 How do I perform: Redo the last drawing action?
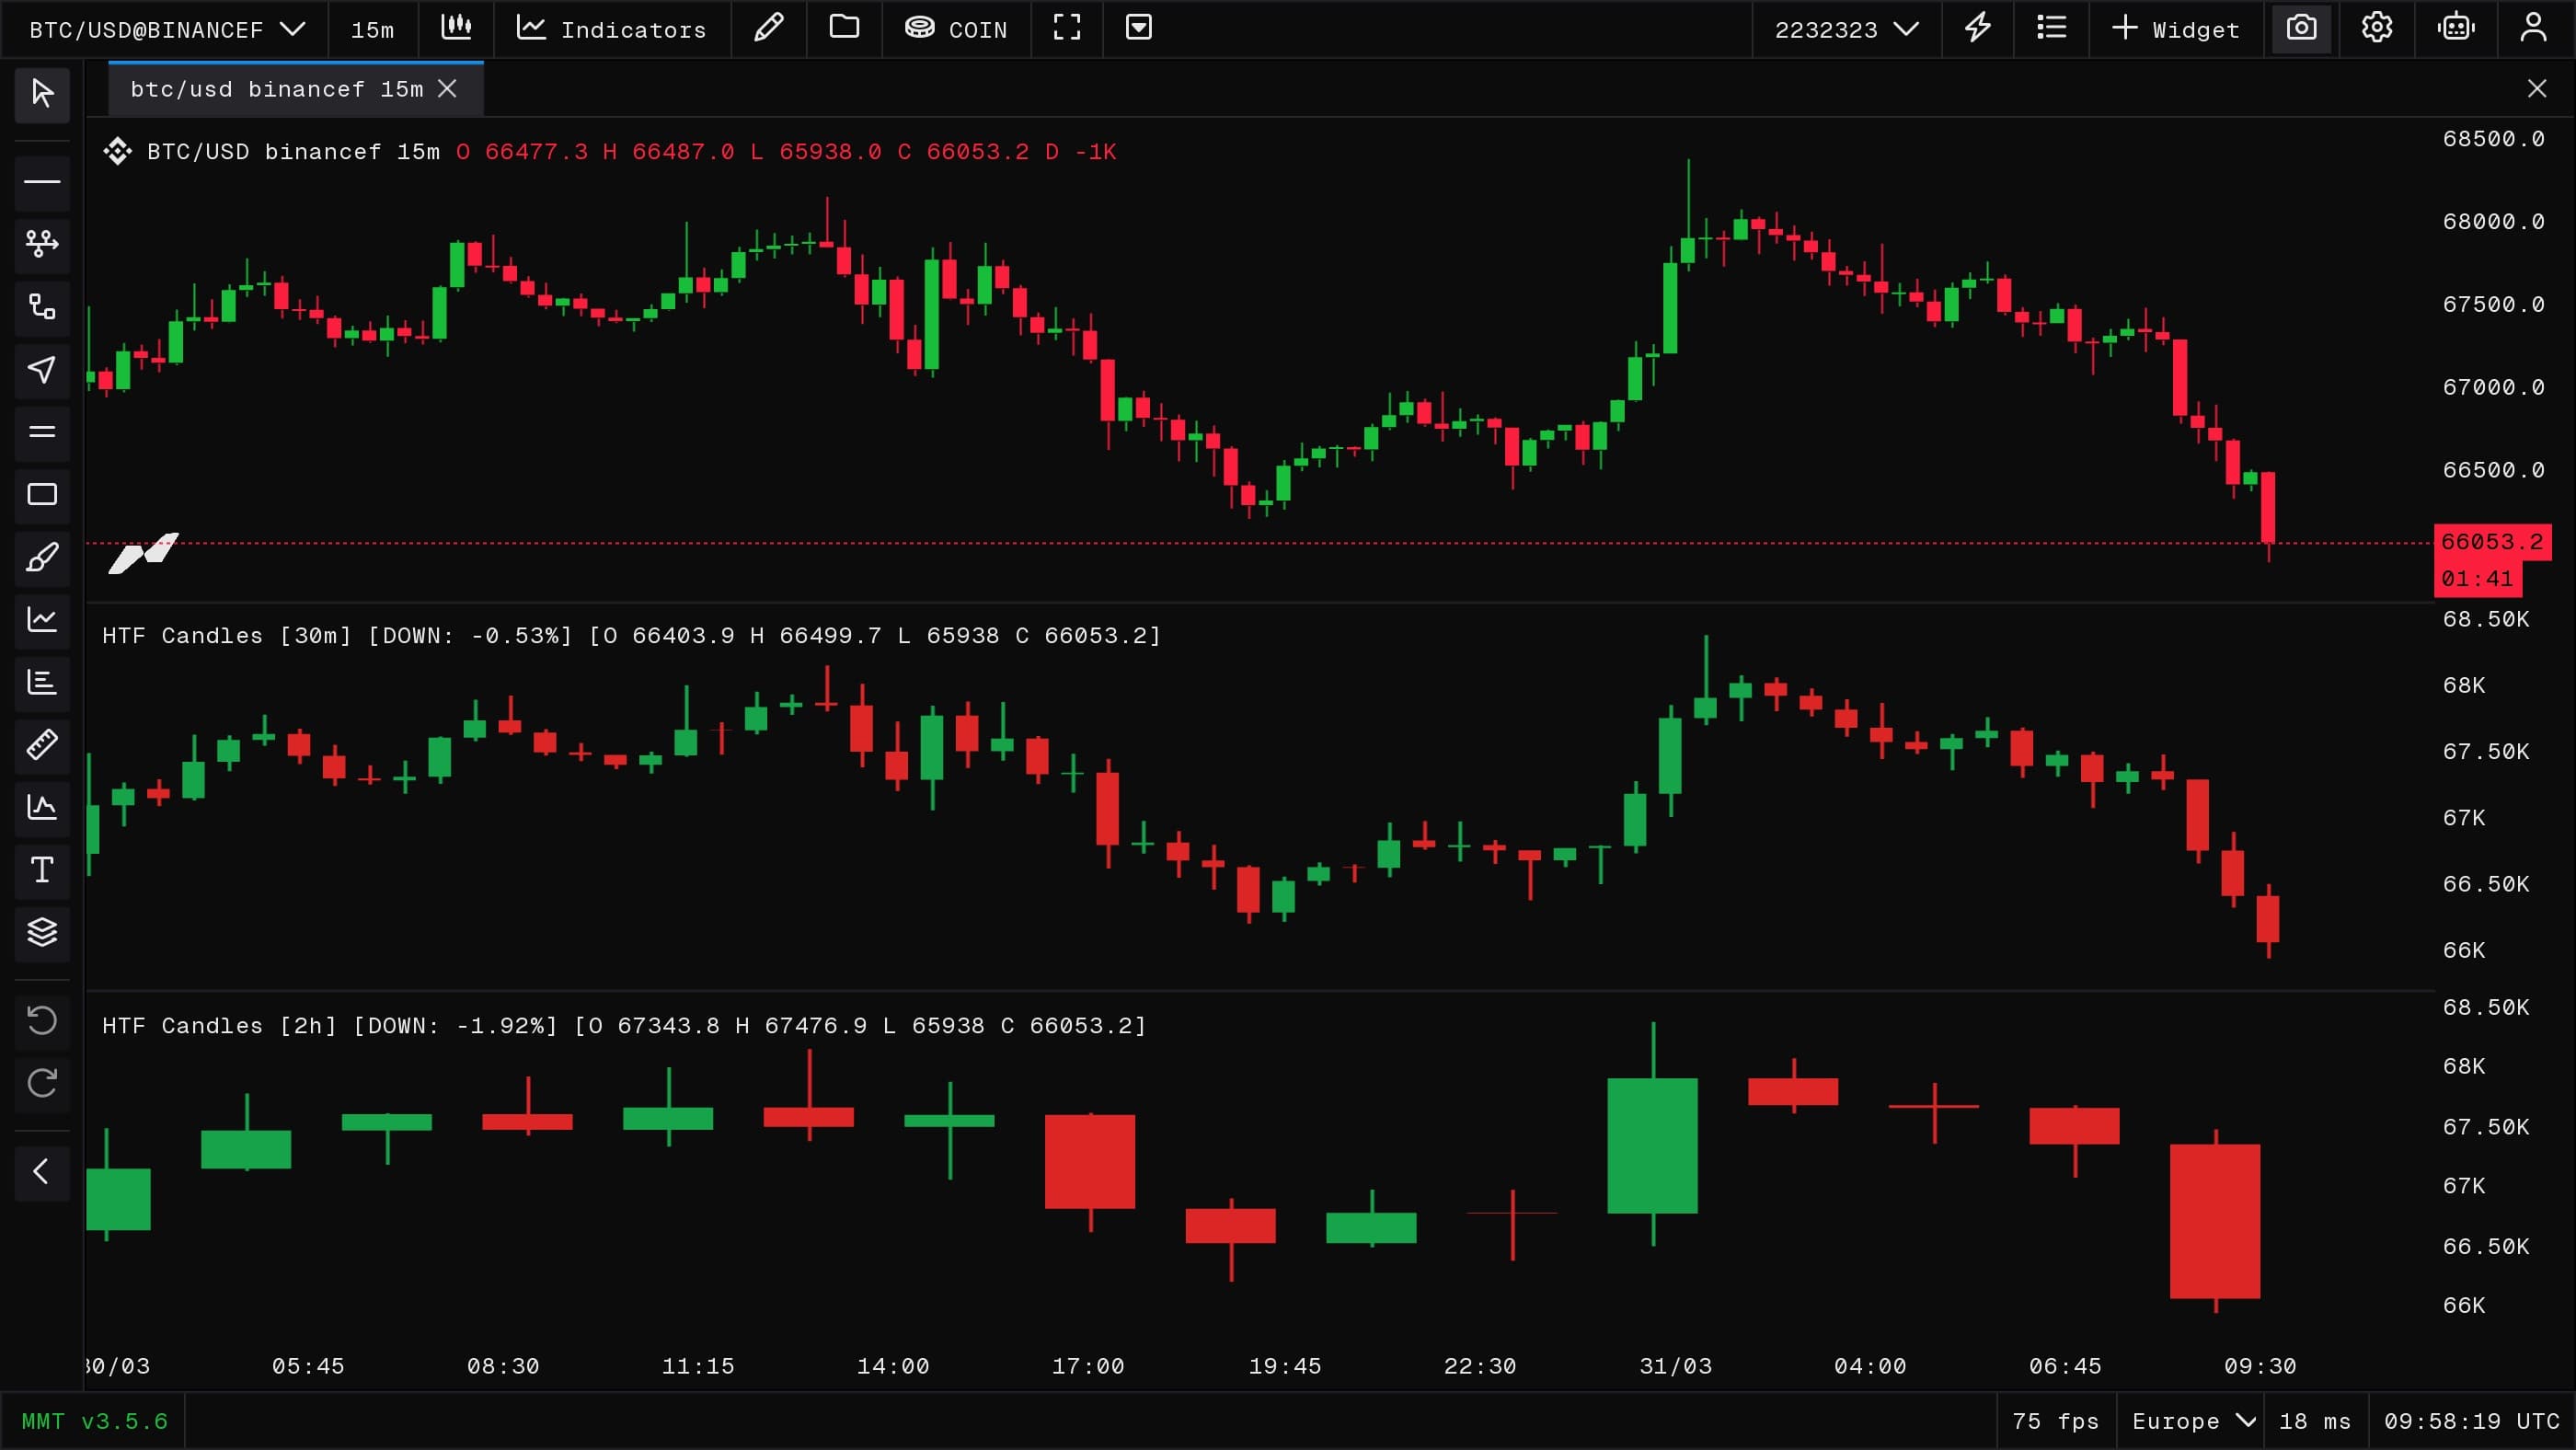pyautogui.click(x=42, y=1084)
